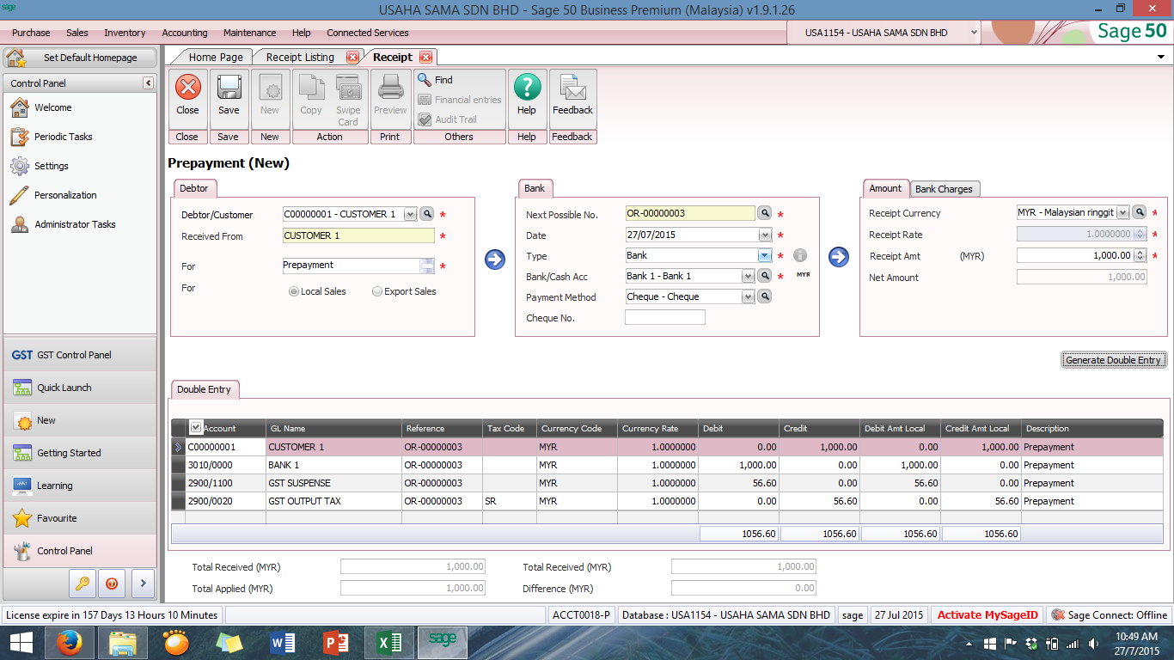Open the Accounting menu

(x=185, y=33)
